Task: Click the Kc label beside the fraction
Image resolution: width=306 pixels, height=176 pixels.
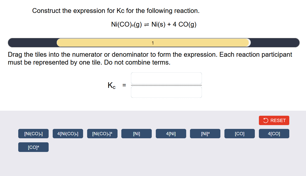Action: (x=111, y=85)
